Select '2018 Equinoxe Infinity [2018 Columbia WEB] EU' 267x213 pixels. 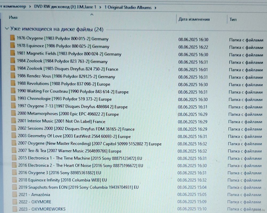(63, 180)
